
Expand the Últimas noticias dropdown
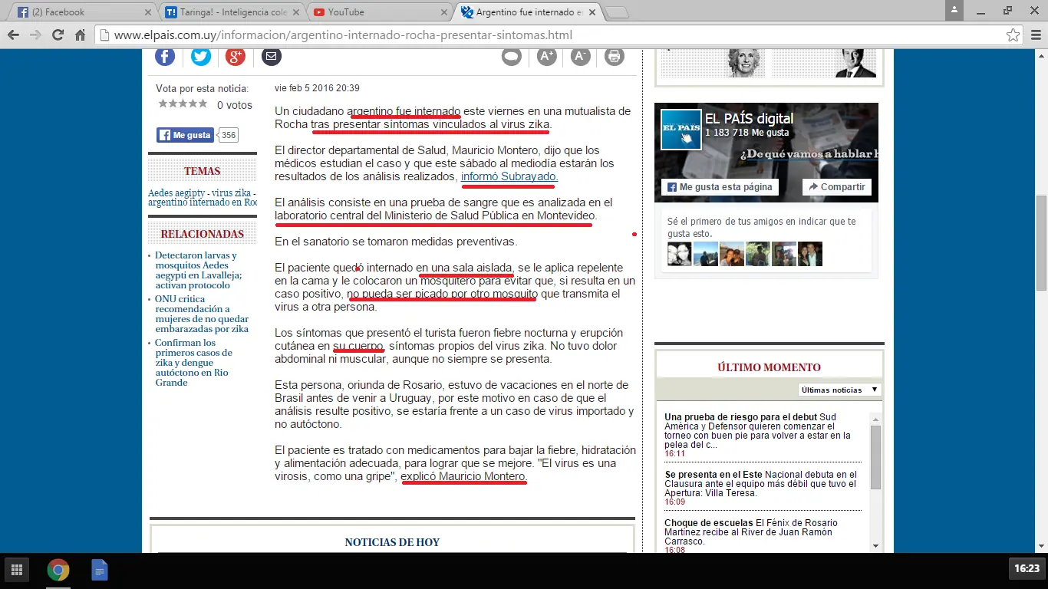pyautogui.click(x=839, y=390)
